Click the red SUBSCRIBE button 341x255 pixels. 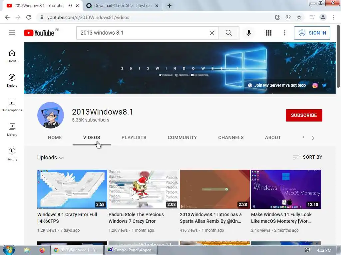304,115
